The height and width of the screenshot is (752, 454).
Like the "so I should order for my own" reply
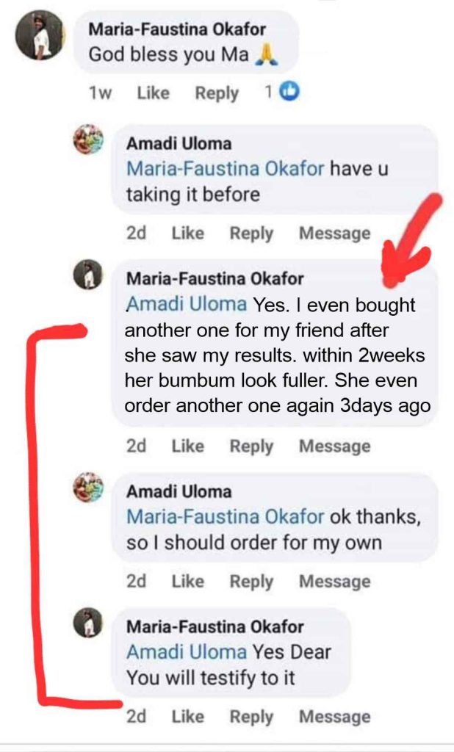(x=187, y=582)
